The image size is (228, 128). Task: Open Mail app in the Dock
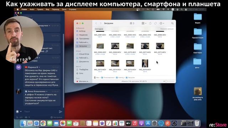(56, 123)
